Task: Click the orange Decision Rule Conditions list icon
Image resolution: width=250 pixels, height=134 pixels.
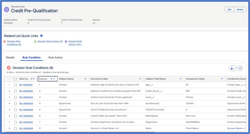Action: [x=9, y=68]
